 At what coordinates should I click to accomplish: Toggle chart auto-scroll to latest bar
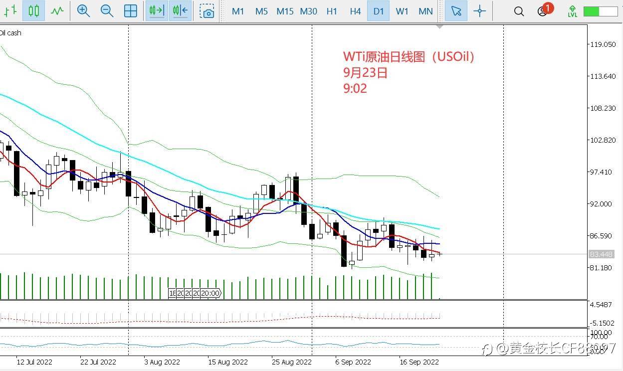tap(157, 10)
